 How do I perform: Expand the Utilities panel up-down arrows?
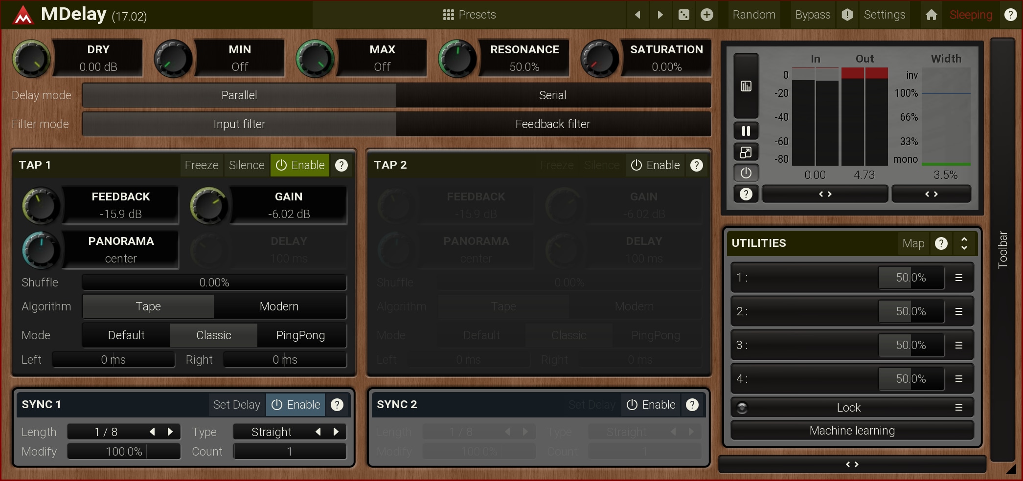964,243
